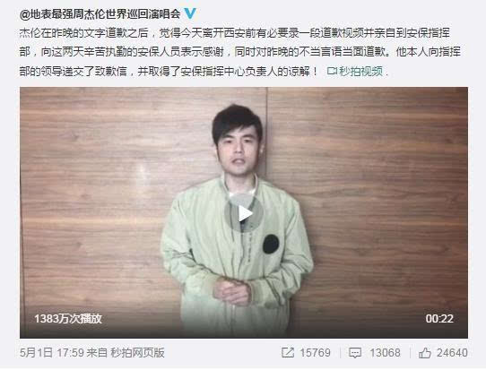
Task: Open the post timestamp 5月1日 17:59
Action: (x=52, y=353)
